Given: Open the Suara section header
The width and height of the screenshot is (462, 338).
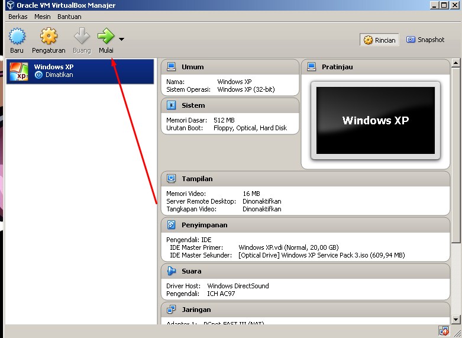Looking at the screenshot, I should coord(305,271).
